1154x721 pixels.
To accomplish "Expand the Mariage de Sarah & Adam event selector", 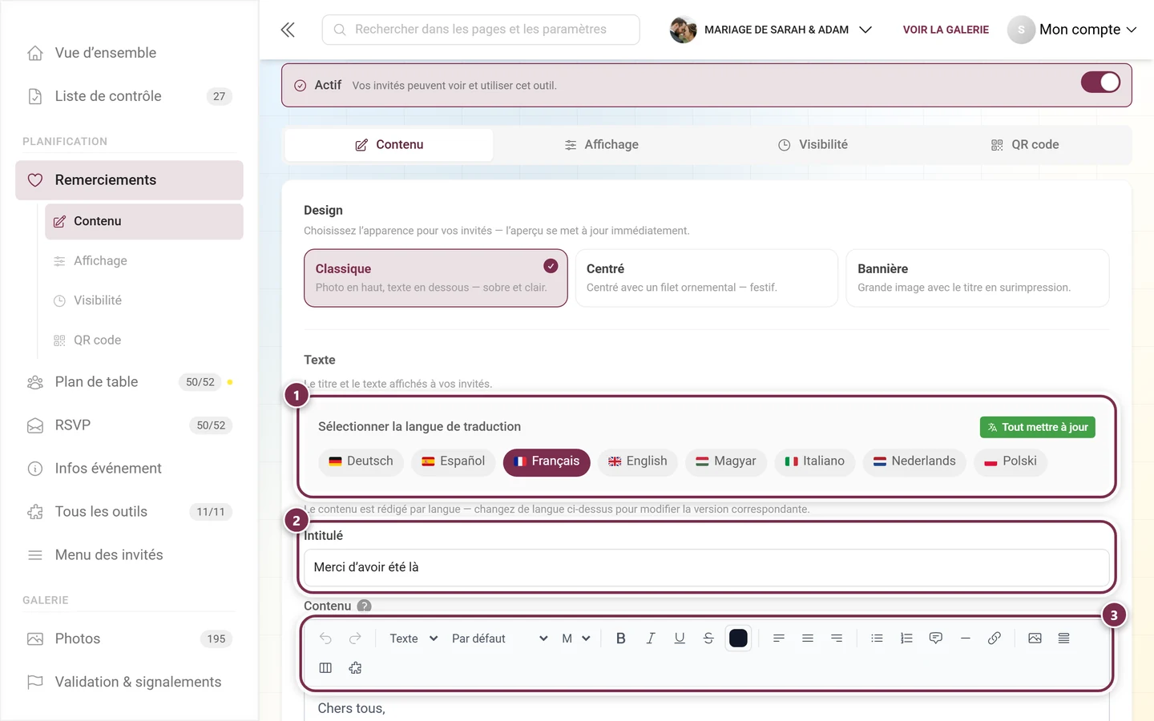I will pos(771,30).
